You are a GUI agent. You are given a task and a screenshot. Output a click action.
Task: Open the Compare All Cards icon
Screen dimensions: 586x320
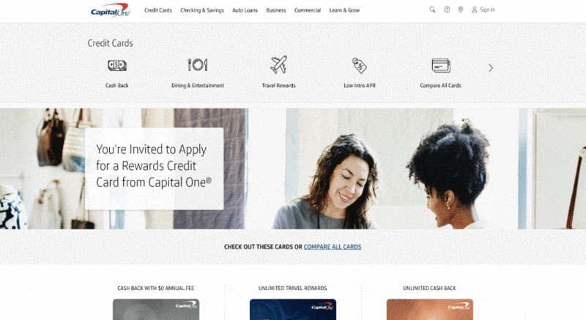pyautogui.click(x=441, y=65)
